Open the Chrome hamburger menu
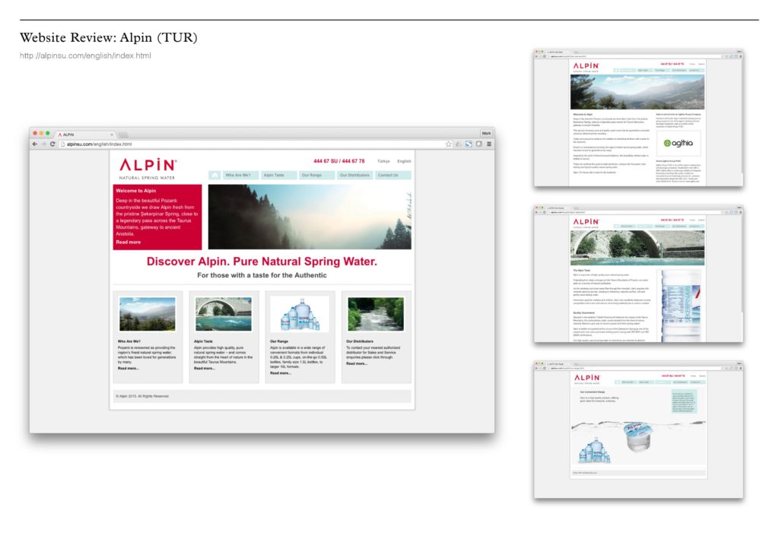This screenshot has height=539, width=779. 489,144
